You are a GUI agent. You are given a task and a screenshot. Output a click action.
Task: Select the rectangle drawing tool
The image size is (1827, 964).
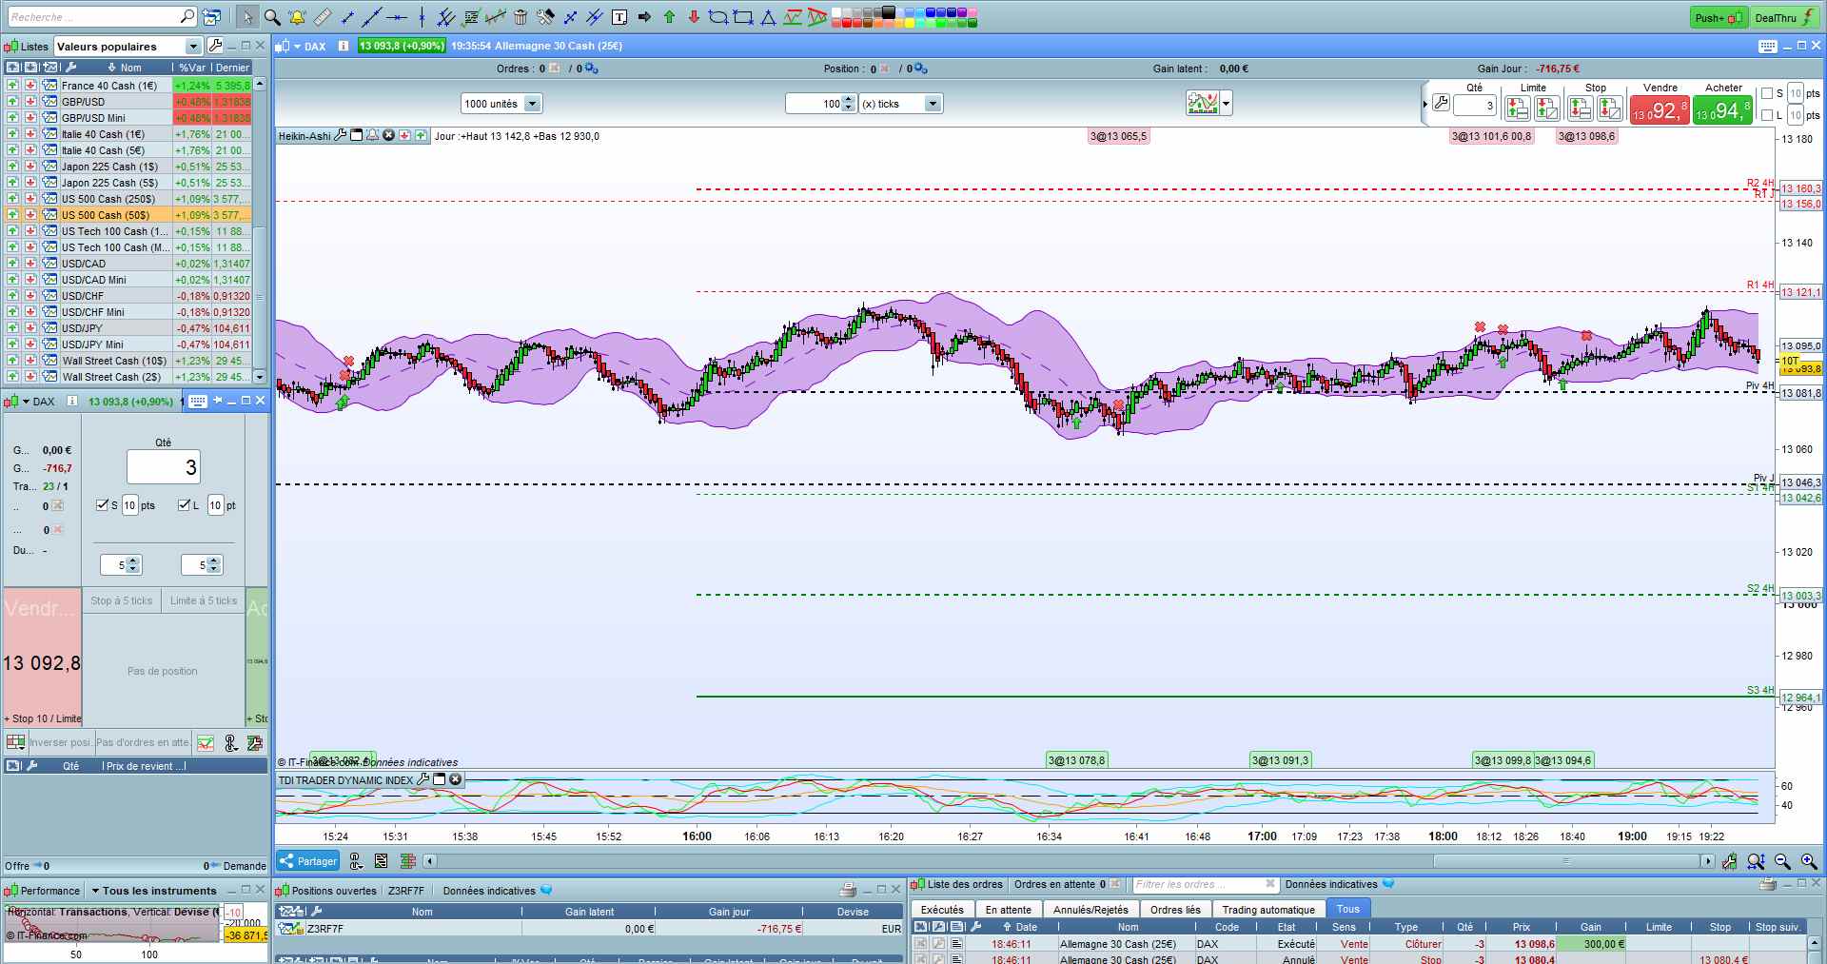pos(743,17)
